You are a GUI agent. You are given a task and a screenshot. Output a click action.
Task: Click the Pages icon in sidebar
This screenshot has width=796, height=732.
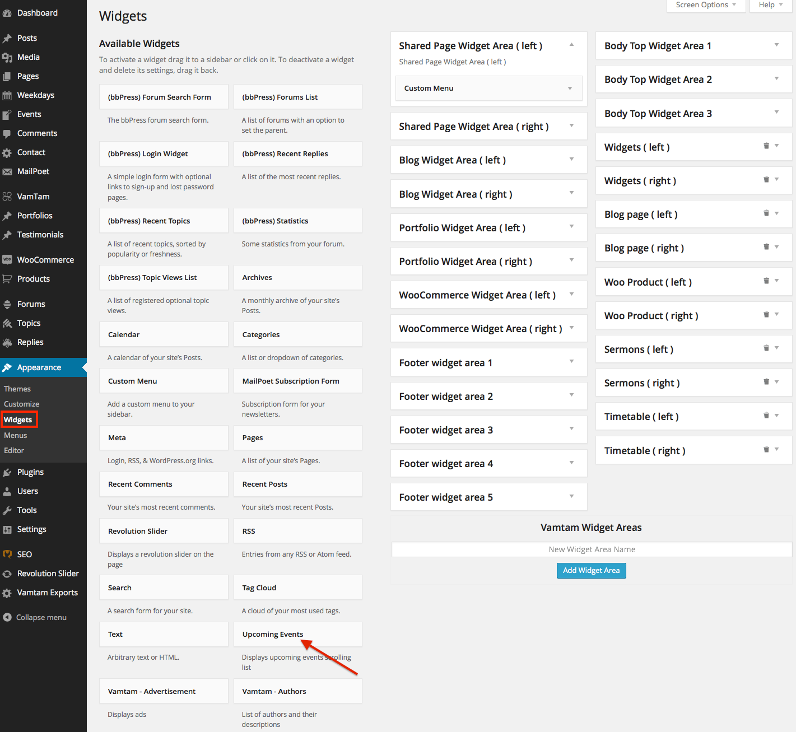(7, 76)
